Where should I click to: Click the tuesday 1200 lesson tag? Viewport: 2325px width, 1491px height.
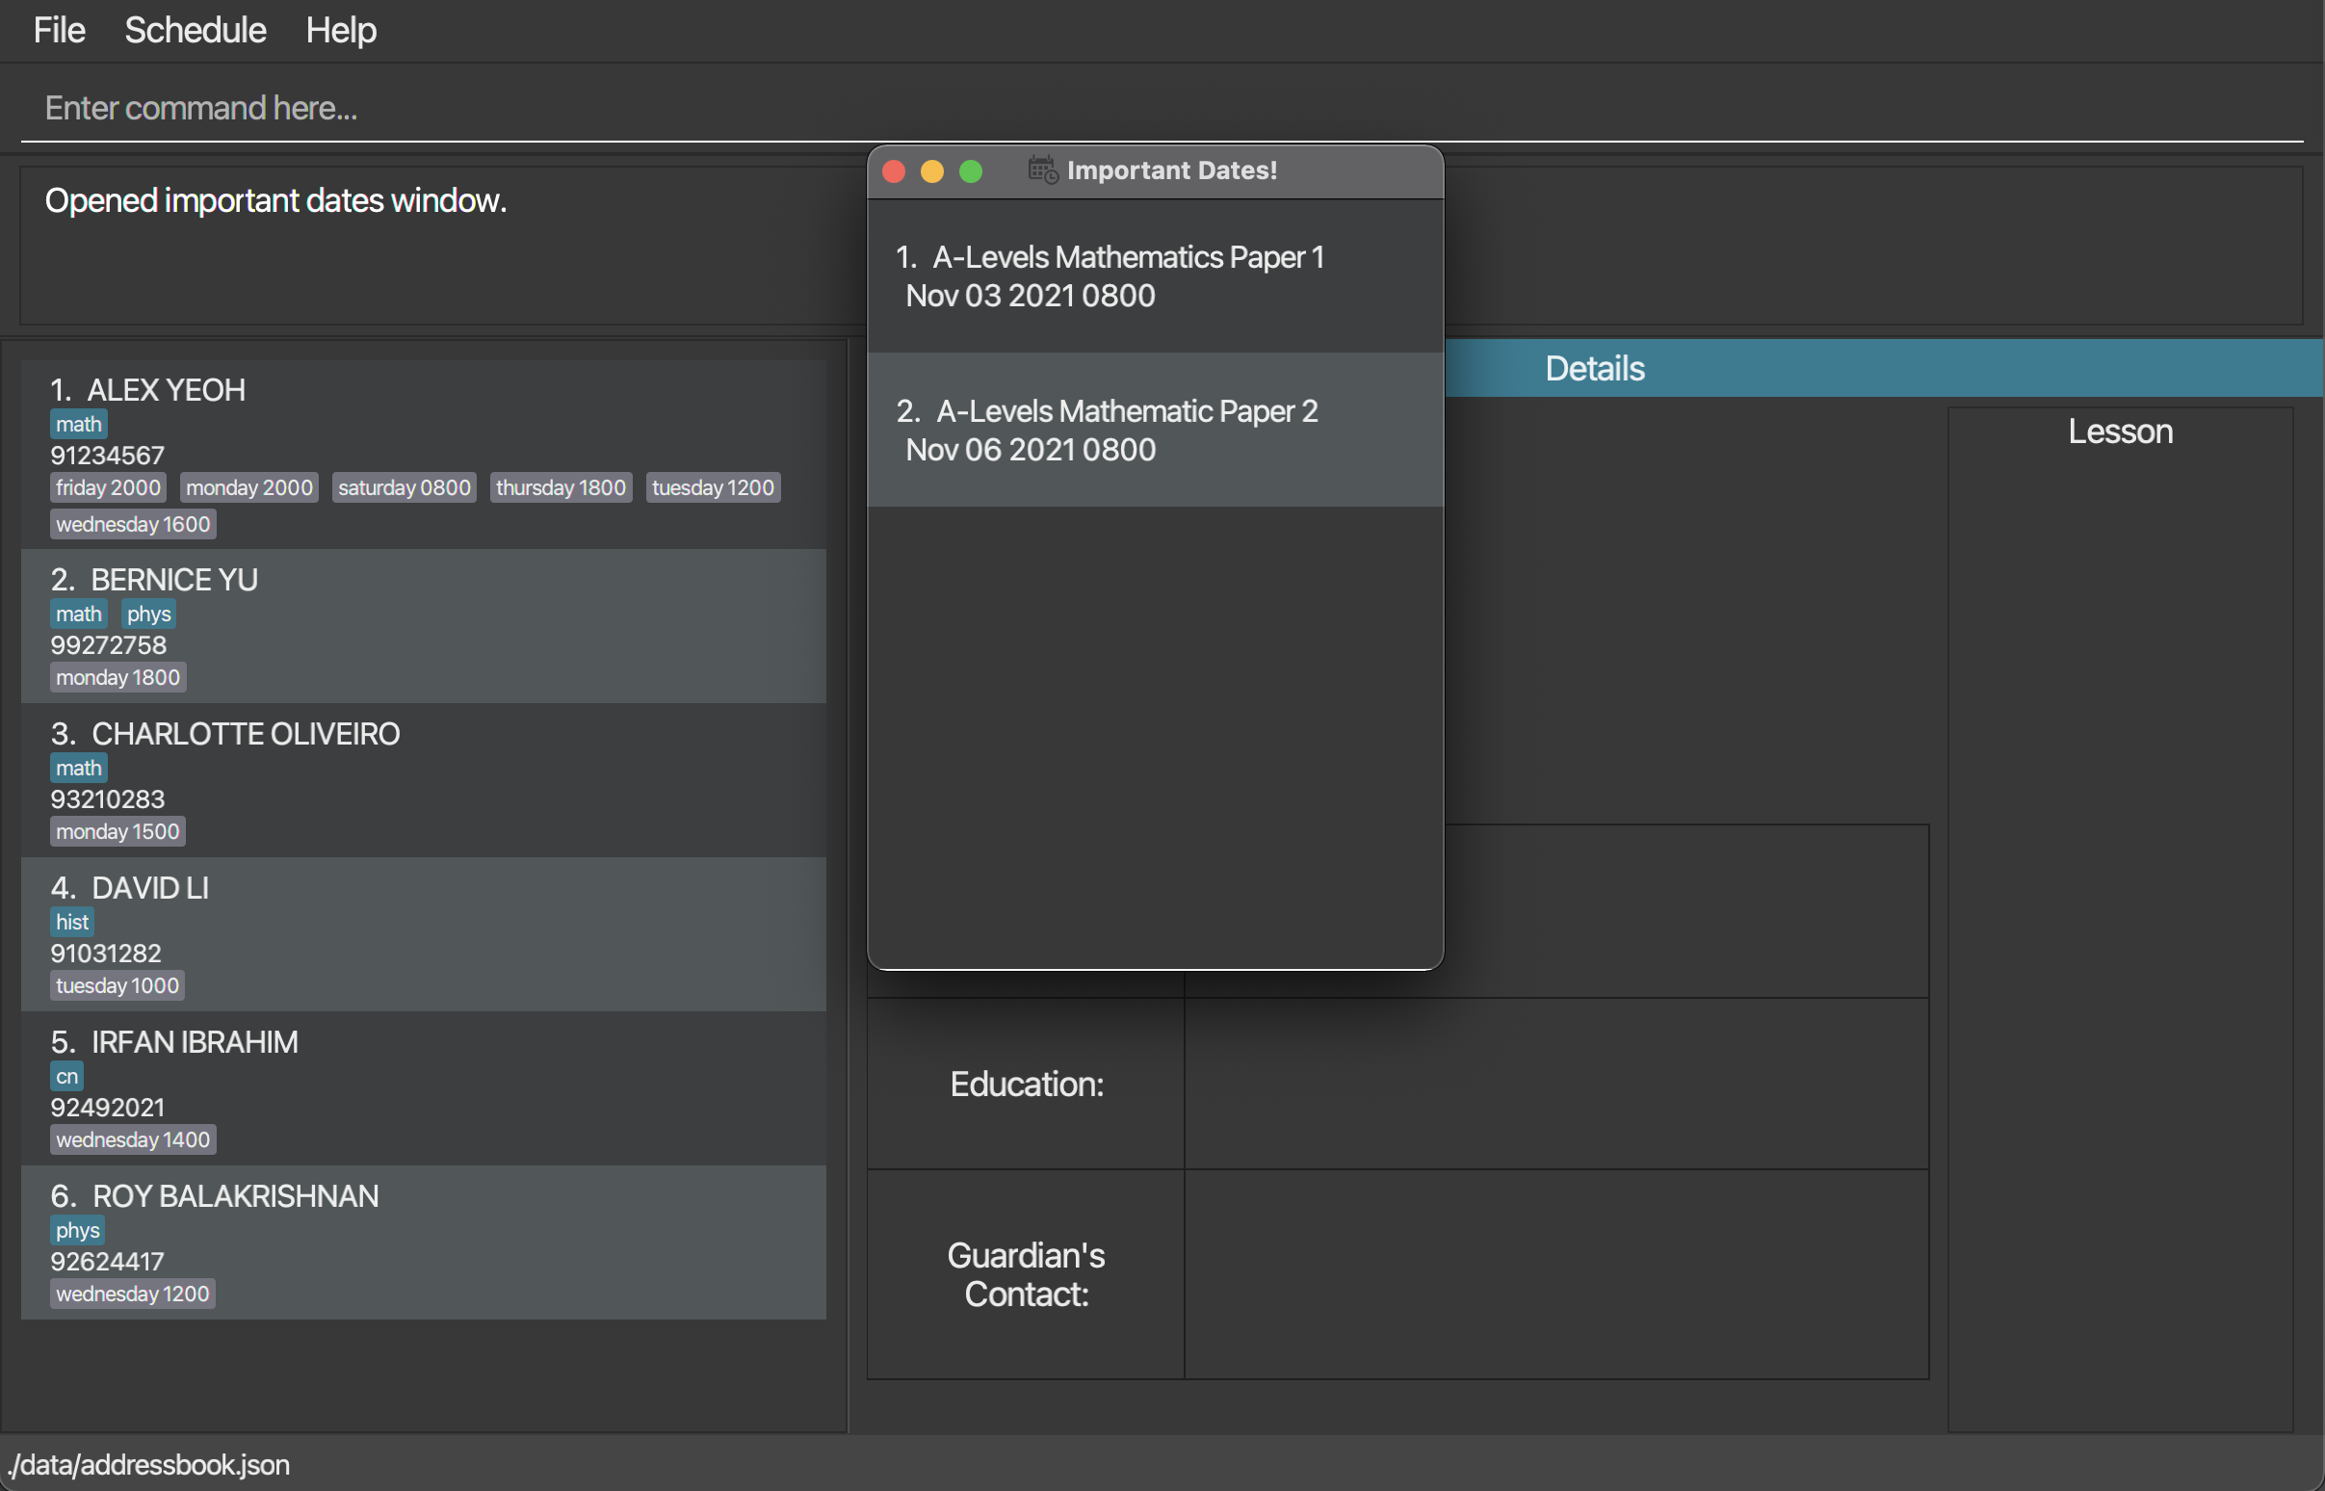point(714,487)
